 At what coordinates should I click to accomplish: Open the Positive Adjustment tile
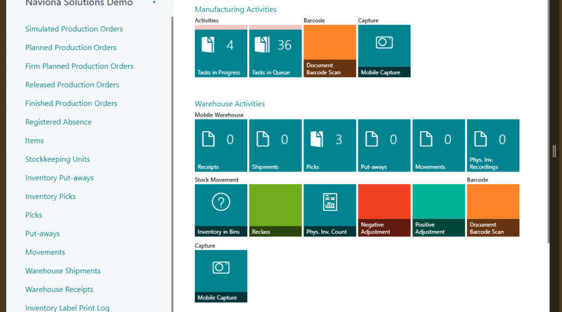click(439, 210)
